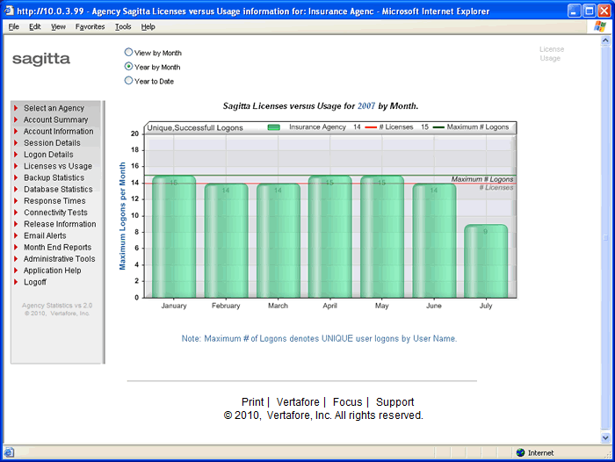Click red arrow beside Session Details
This screenshot has width=615, height=462.
pos(16,143)
